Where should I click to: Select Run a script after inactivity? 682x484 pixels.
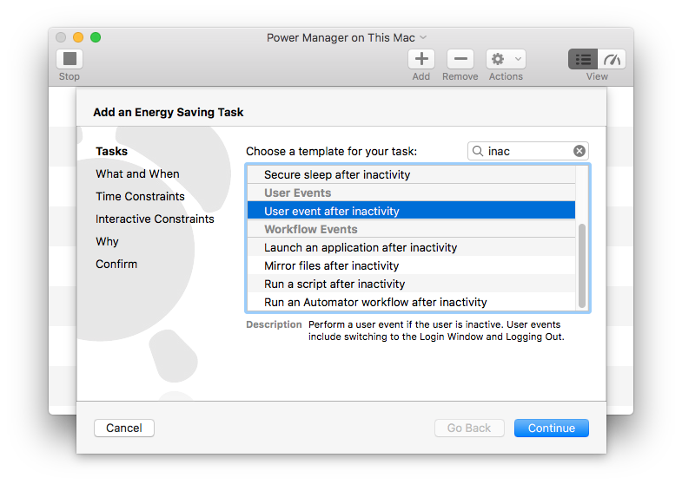point(411,284)
